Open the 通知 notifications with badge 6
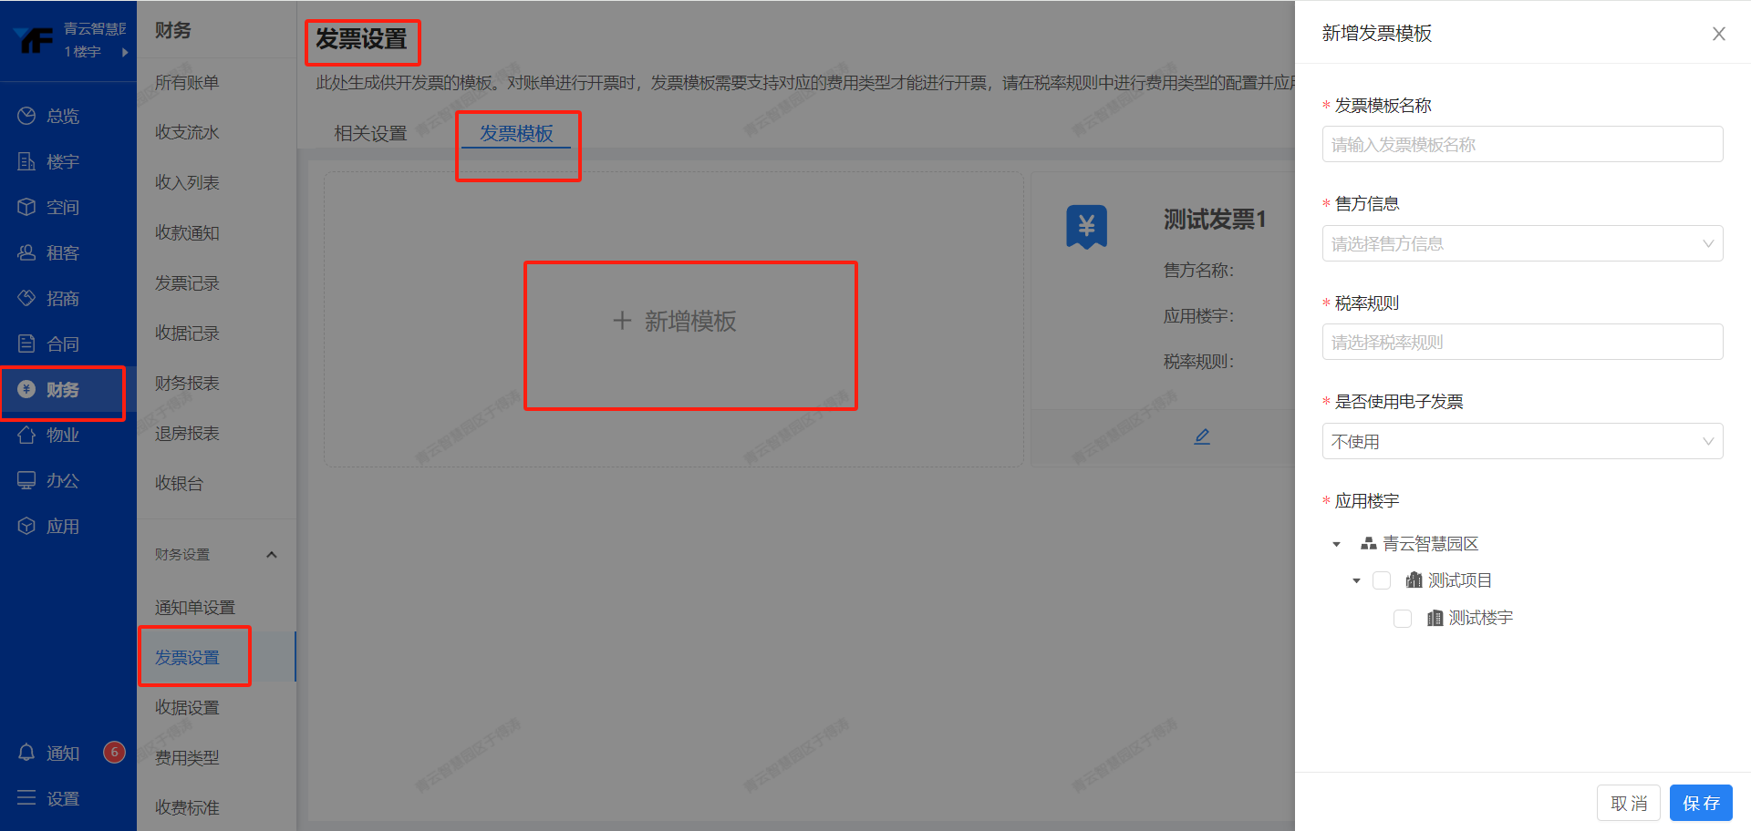1751x831 pixels. tap(61, 753)
